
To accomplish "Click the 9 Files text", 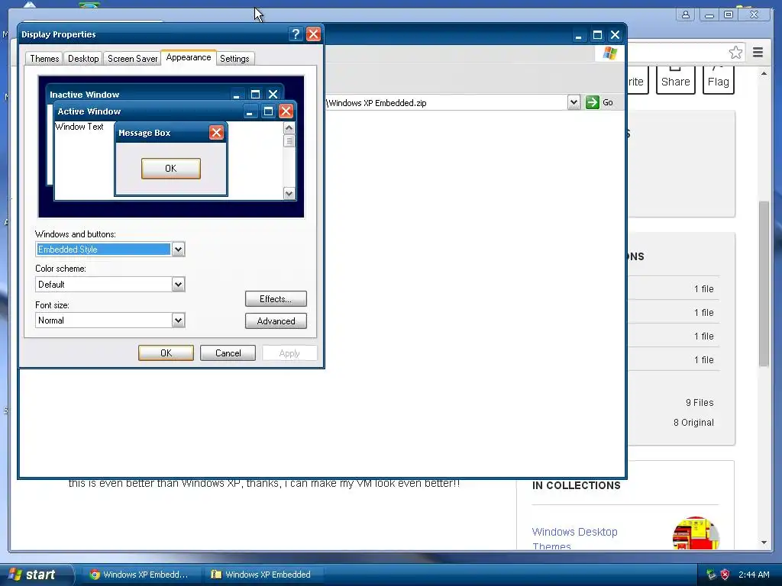I will (700, 403).
